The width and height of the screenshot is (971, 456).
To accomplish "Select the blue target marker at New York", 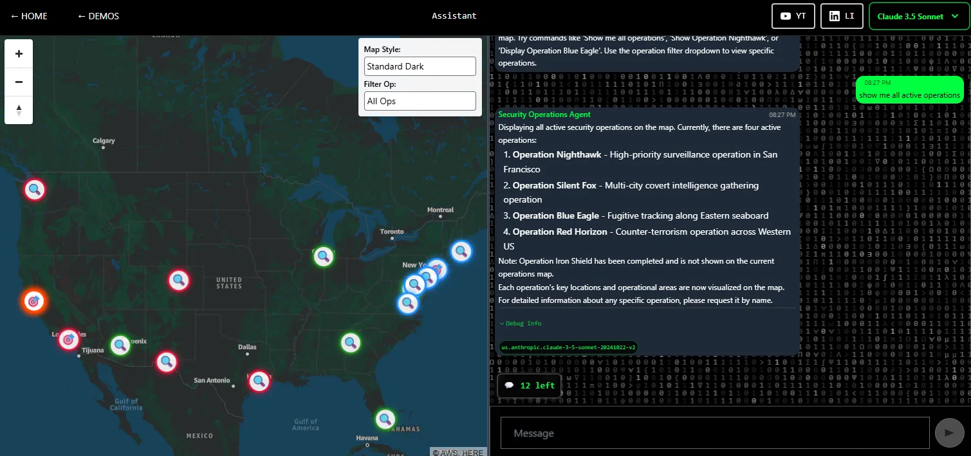I will pos(438,269).
